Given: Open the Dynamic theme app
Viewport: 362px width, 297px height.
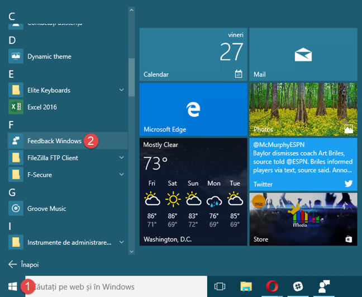Looking at the screenshot, I should coord(68,56).
